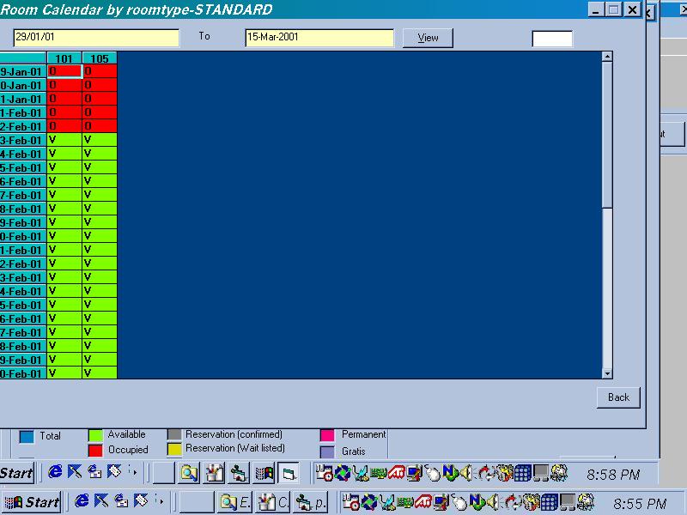
Task: Open Internet Explorer in the 8:55 PM taskbar
Action: (x=82, y=500)
